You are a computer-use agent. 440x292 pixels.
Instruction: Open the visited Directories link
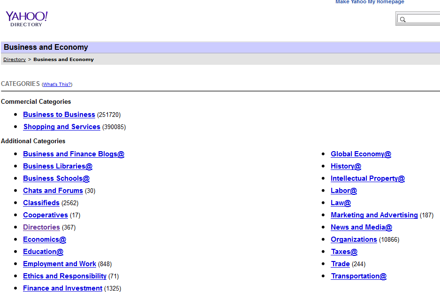coord(41,227)
